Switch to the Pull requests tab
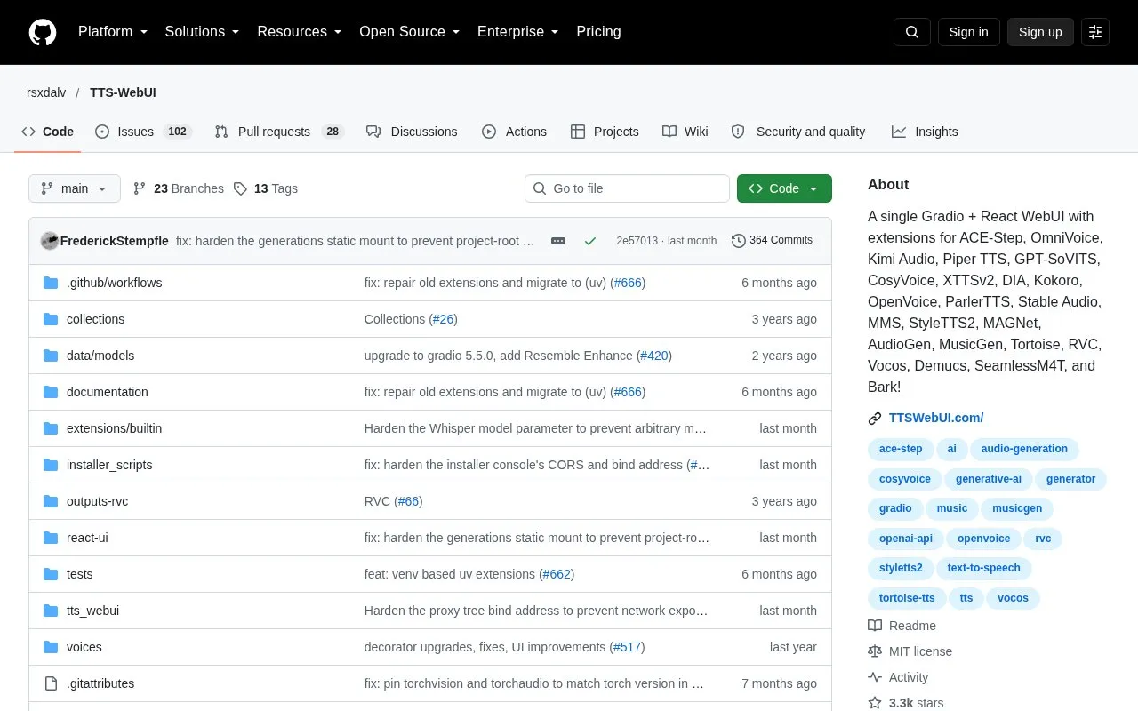The height and width of the screenshot is (711, 1138). (279, 132)
